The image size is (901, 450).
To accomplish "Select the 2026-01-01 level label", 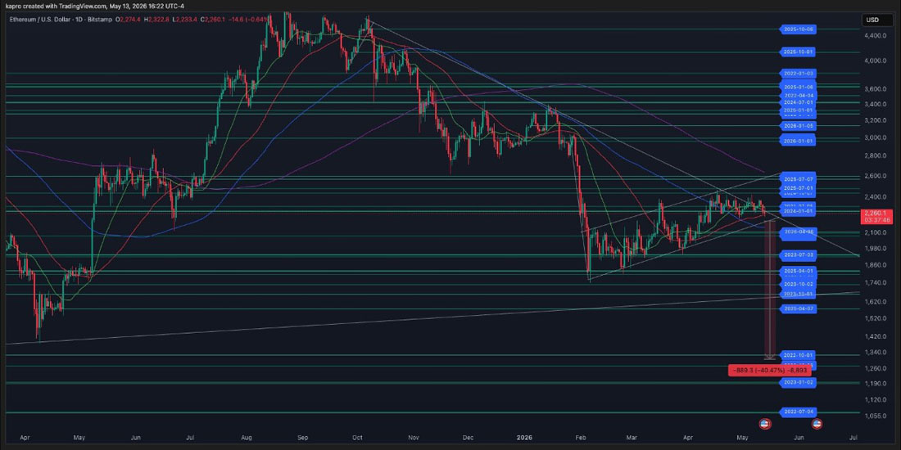I will pos(799,139).
